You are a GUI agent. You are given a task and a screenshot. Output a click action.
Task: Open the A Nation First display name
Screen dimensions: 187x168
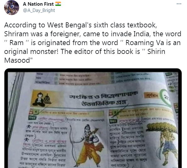(38, 4)
